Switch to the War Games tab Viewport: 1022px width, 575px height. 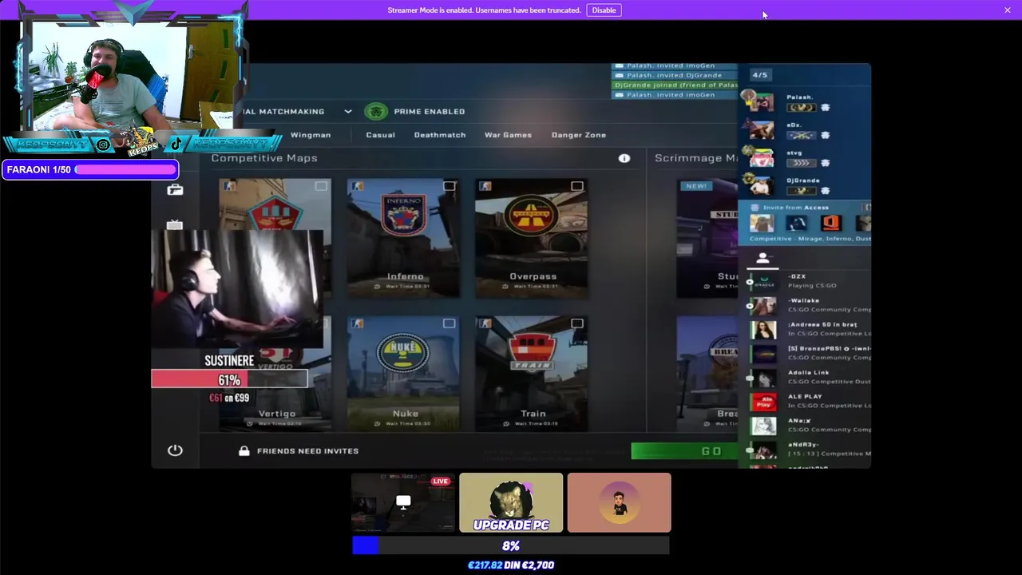point(508,135)
